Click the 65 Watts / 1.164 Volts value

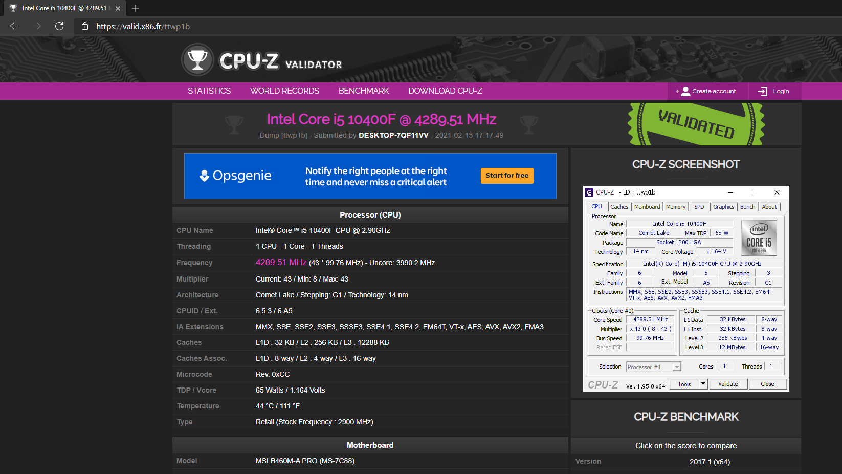click(x=290, y=390)
